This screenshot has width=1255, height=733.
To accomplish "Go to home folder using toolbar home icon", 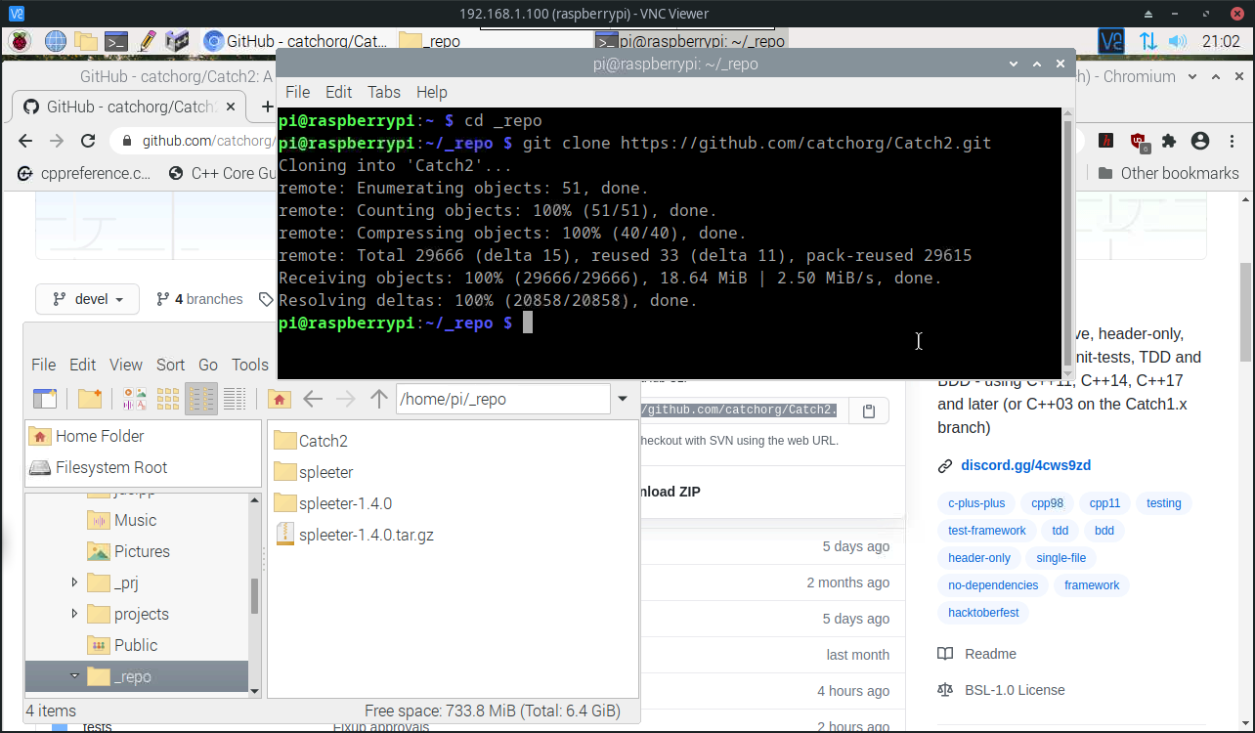I will pos(280,399).
